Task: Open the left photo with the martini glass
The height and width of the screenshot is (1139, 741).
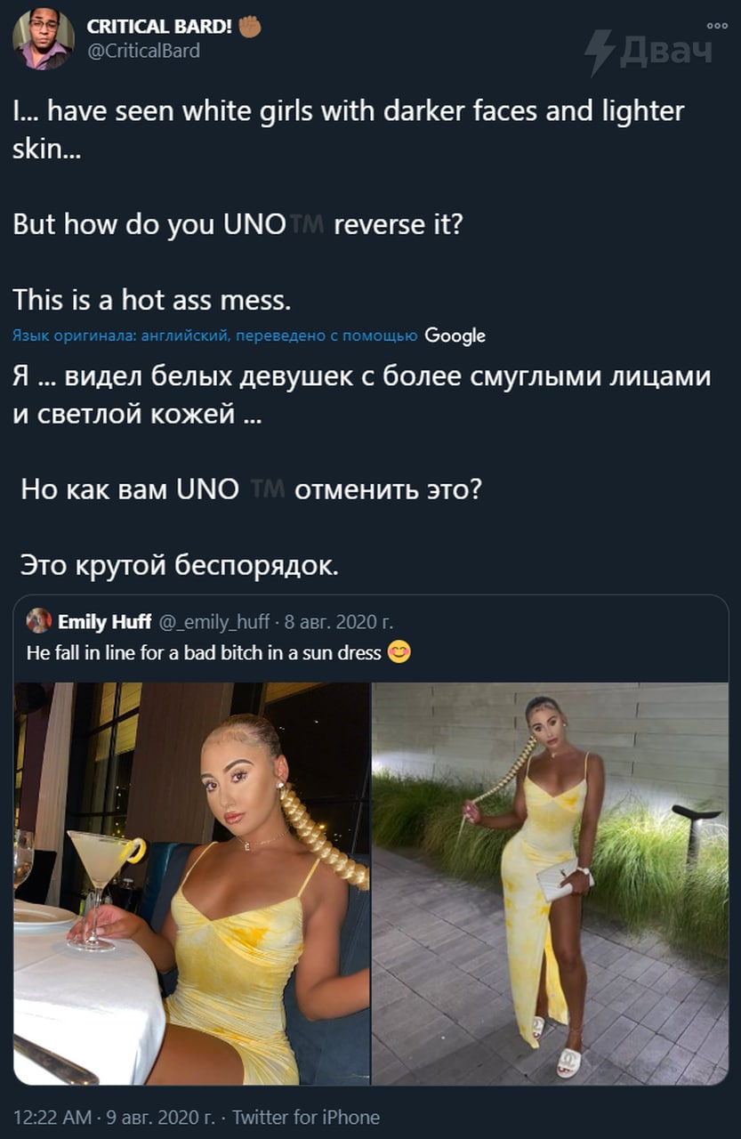Action: click(x=191, y=884)
